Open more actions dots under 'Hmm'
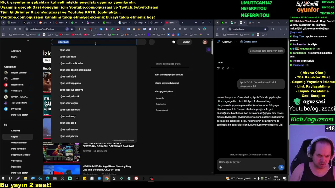 point(233,68)
